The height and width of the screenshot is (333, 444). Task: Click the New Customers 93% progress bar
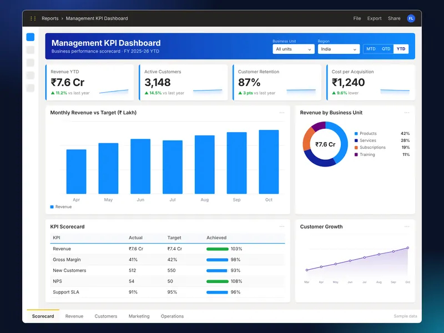pyautogui.click(x=217, y=271)
